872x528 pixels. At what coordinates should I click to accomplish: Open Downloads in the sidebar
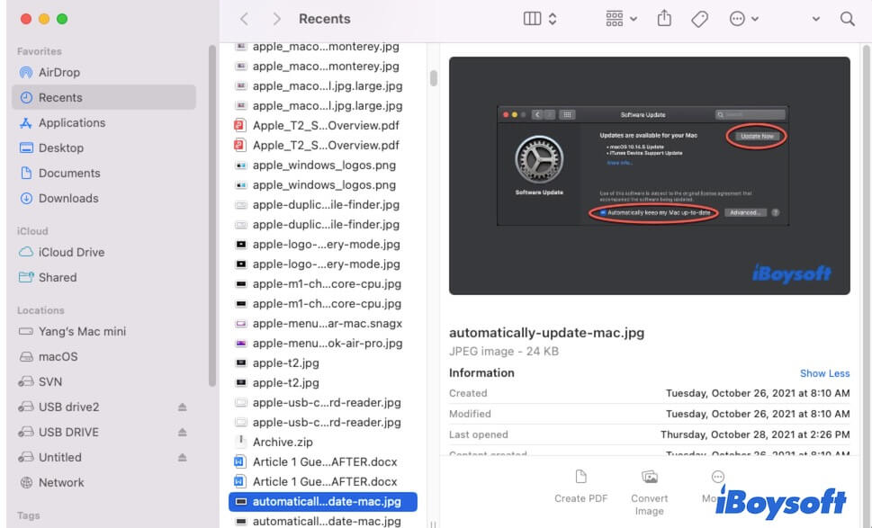click(x=68, y=198)
